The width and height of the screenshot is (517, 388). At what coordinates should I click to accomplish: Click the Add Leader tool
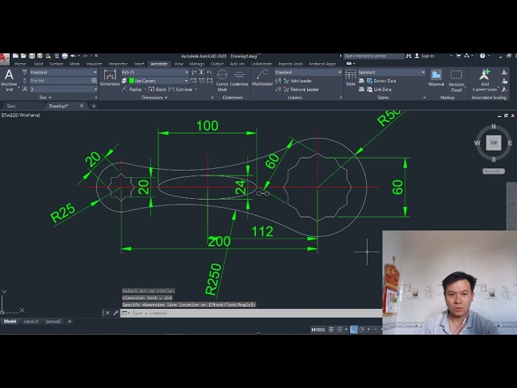coord(297,81)
